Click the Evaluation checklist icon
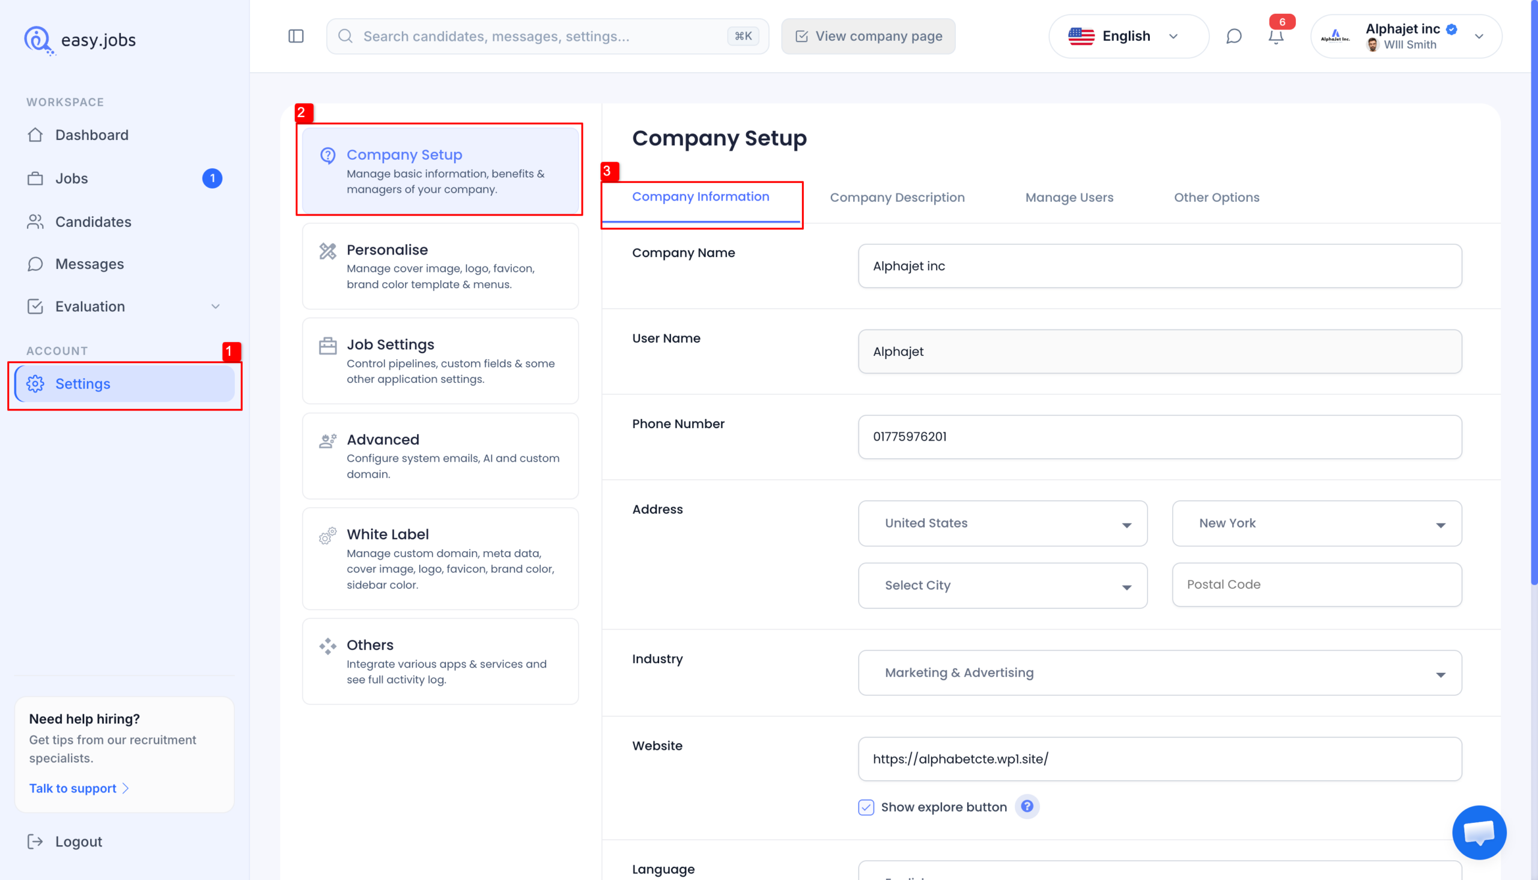The height and width of the screenshot is (880, 1538). 35,306
